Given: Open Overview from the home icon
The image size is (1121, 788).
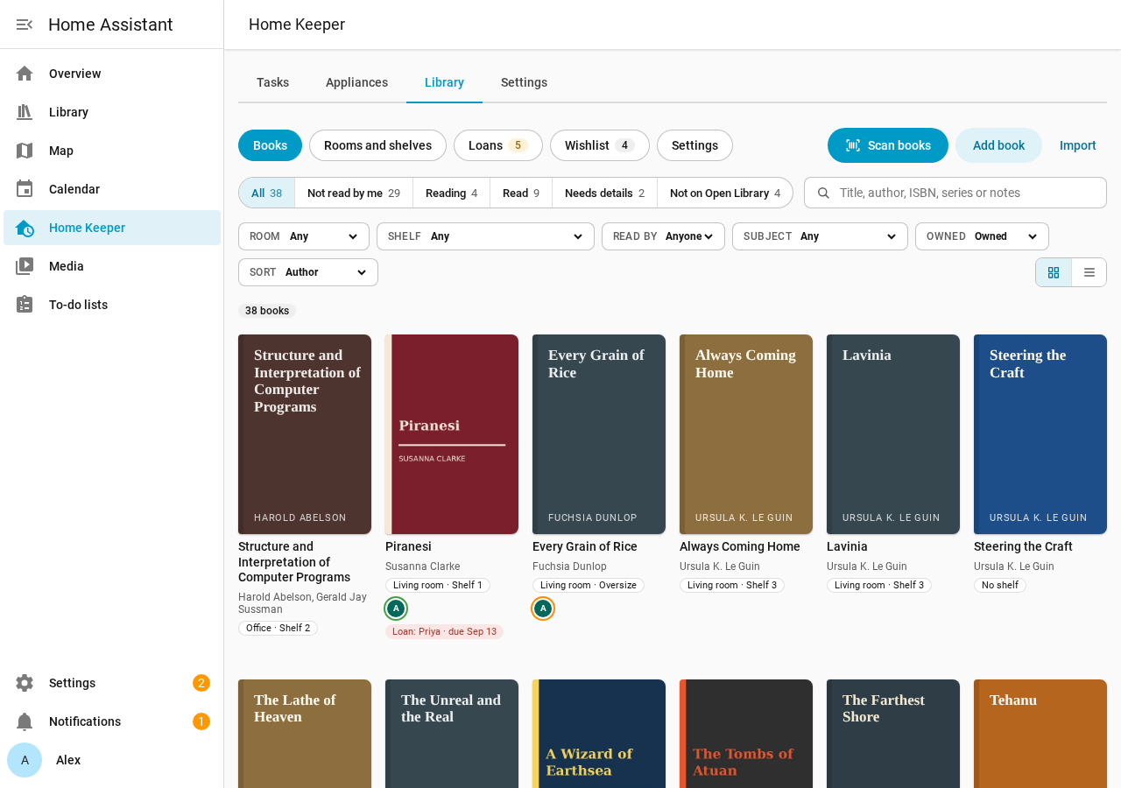Looking at the screenshot, I should pyautogui.click(x=25, y=74).
